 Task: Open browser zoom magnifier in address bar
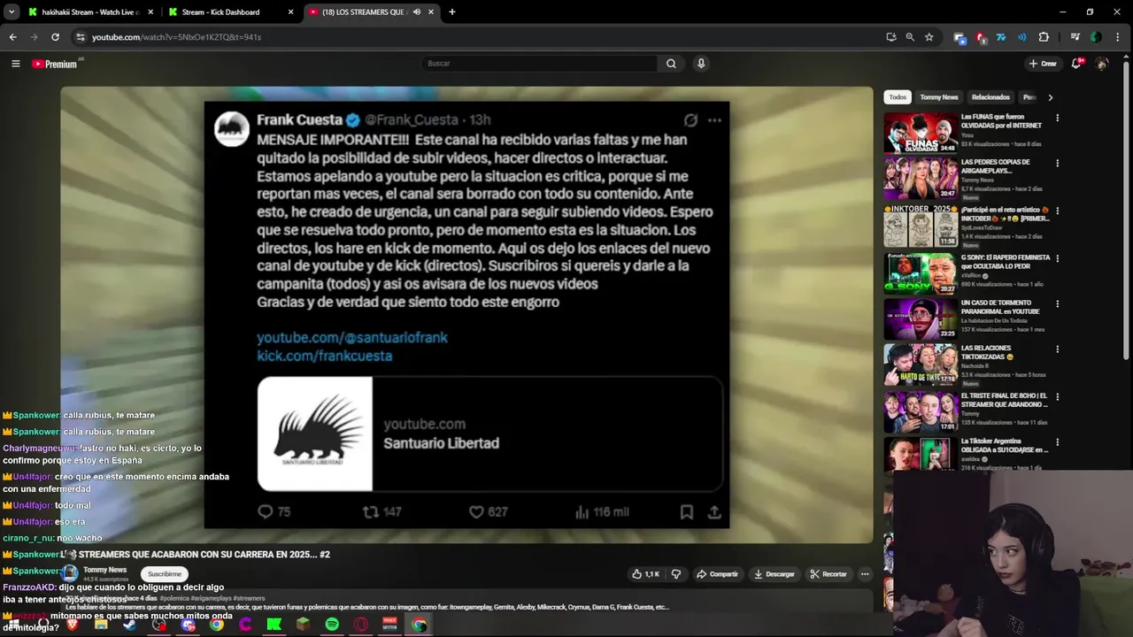(910, 37)
